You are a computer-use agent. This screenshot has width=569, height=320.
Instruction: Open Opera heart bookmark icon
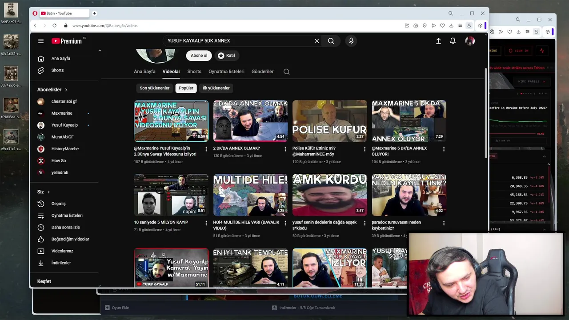(x=442, y=26)
